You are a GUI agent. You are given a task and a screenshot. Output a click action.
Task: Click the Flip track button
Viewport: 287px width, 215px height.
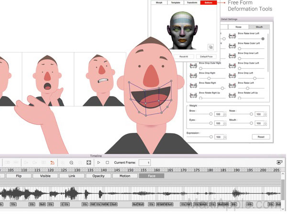[x=19, y=176]
